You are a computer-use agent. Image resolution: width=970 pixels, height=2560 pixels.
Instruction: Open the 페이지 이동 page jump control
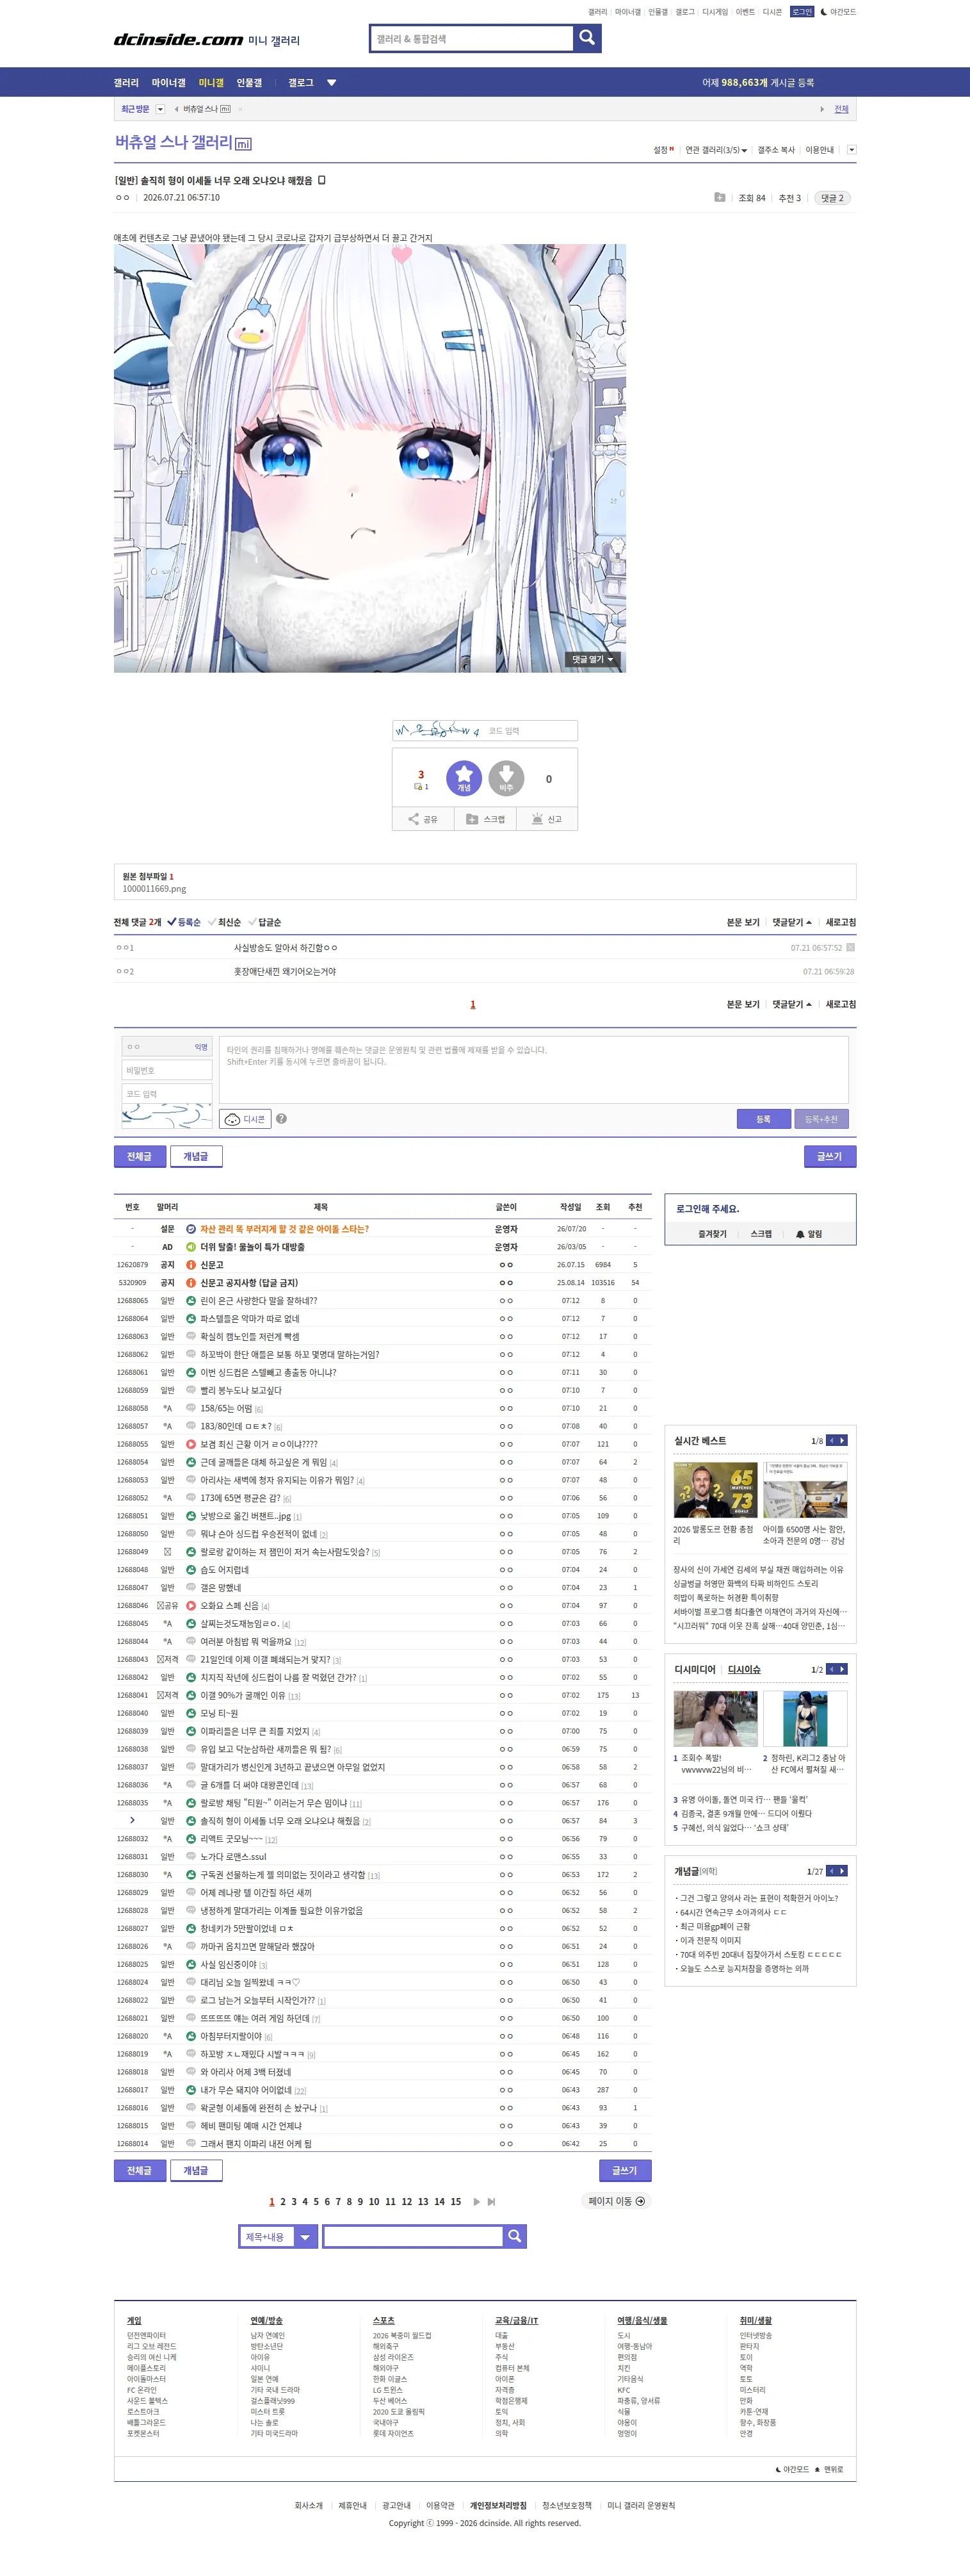[x=615, y=2201]
